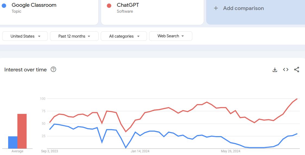Click the Add comparison button
305x155 pixels.
tap(243, 8)
